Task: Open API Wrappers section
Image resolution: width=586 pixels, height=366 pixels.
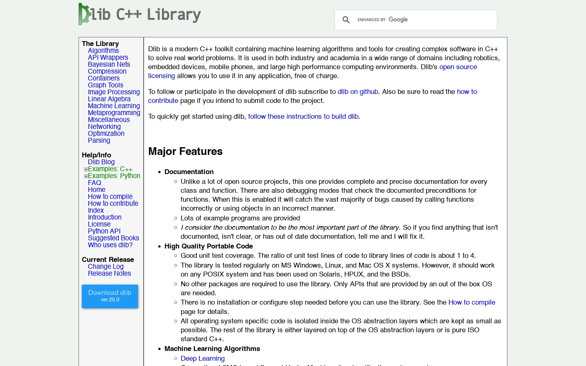Action: (108, 57)
